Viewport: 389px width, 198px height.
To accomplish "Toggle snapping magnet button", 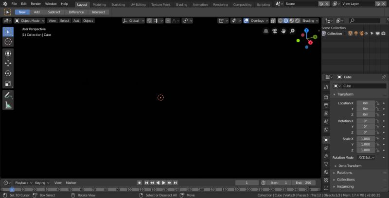I will (149, 21).
